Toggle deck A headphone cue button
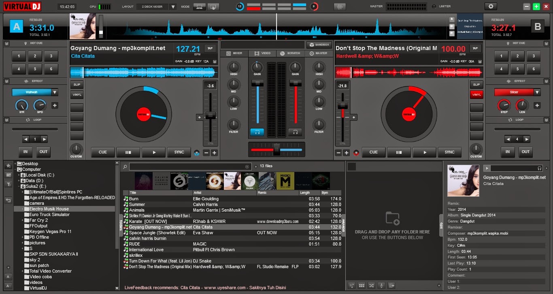Screen dimensions: 553x294 257,132
